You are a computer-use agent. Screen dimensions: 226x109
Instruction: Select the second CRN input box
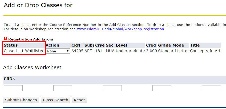[63, 88]
